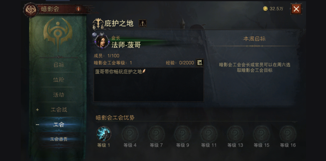Open the warning triangle icon next to 庇护之地
Image resolution: width=326 pixels, height=161 pixels.
[142, 23]
